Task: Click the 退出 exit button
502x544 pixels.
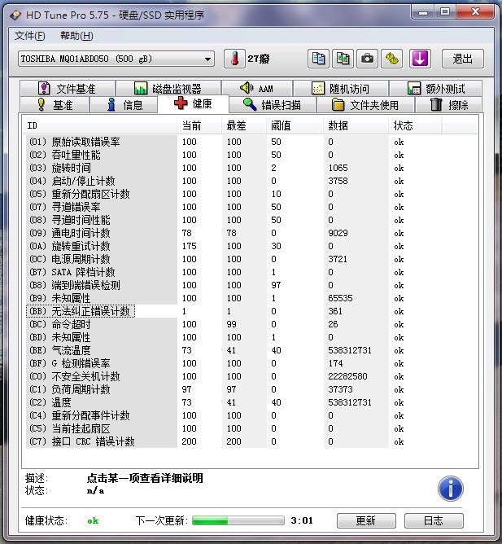Action: tap(462, 59)
